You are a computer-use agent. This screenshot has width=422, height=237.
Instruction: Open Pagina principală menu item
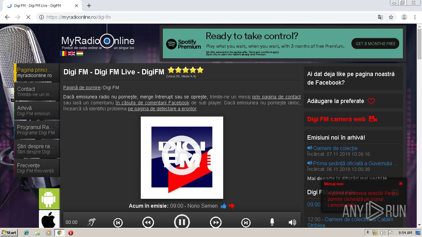click(x=37, y=72)
